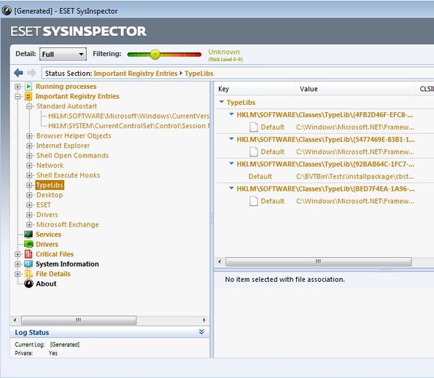Sort by the Key column header
Viewport: 434px width, 378px height.
(255, 89)
